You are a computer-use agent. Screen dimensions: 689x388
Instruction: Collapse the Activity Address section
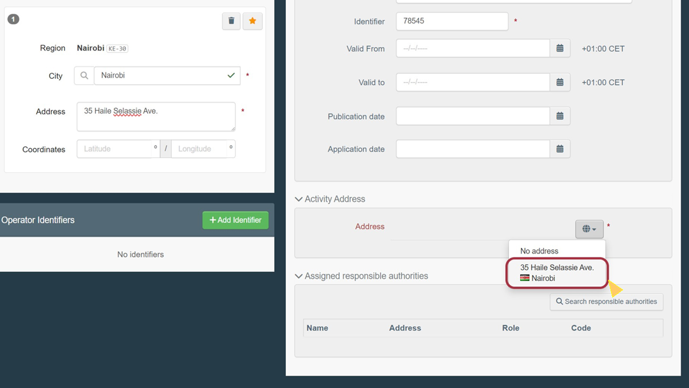pos(299,199)
